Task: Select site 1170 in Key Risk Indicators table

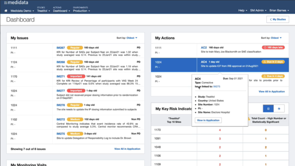Action: [157, 130]
